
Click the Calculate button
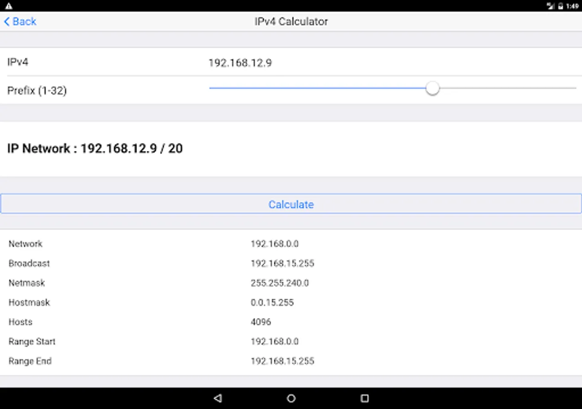click(291, 204)
